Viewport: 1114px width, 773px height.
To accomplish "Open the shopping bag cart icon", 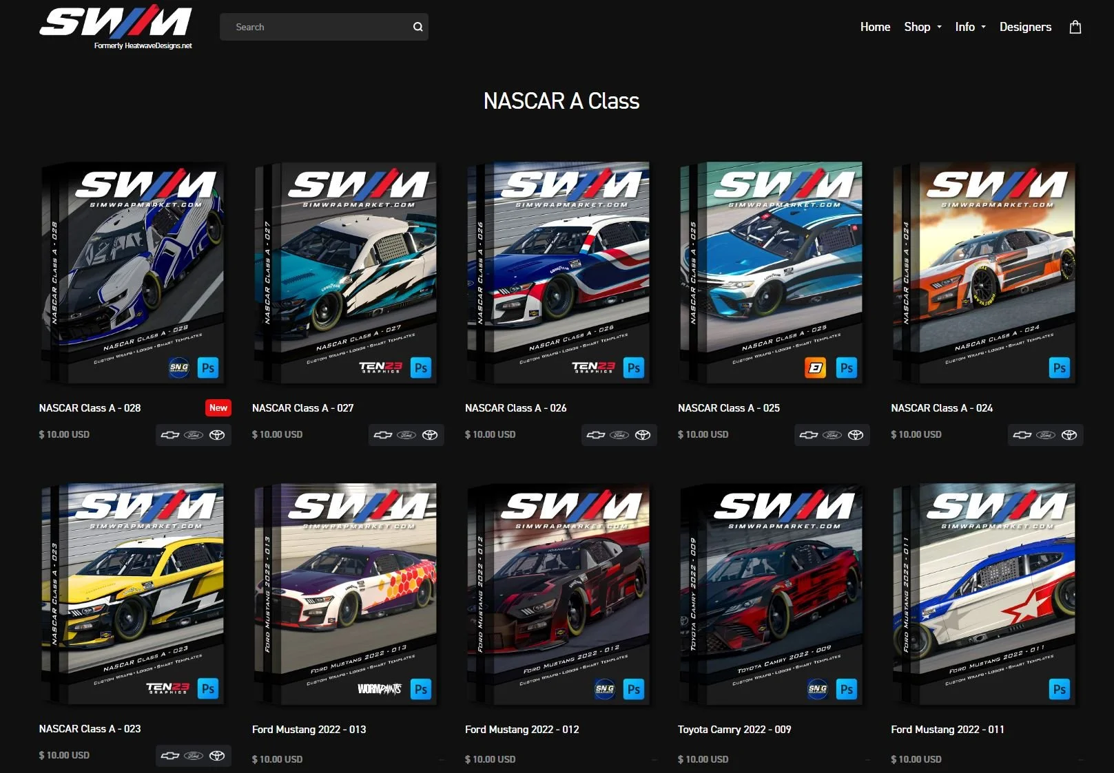I will 1075,27.
